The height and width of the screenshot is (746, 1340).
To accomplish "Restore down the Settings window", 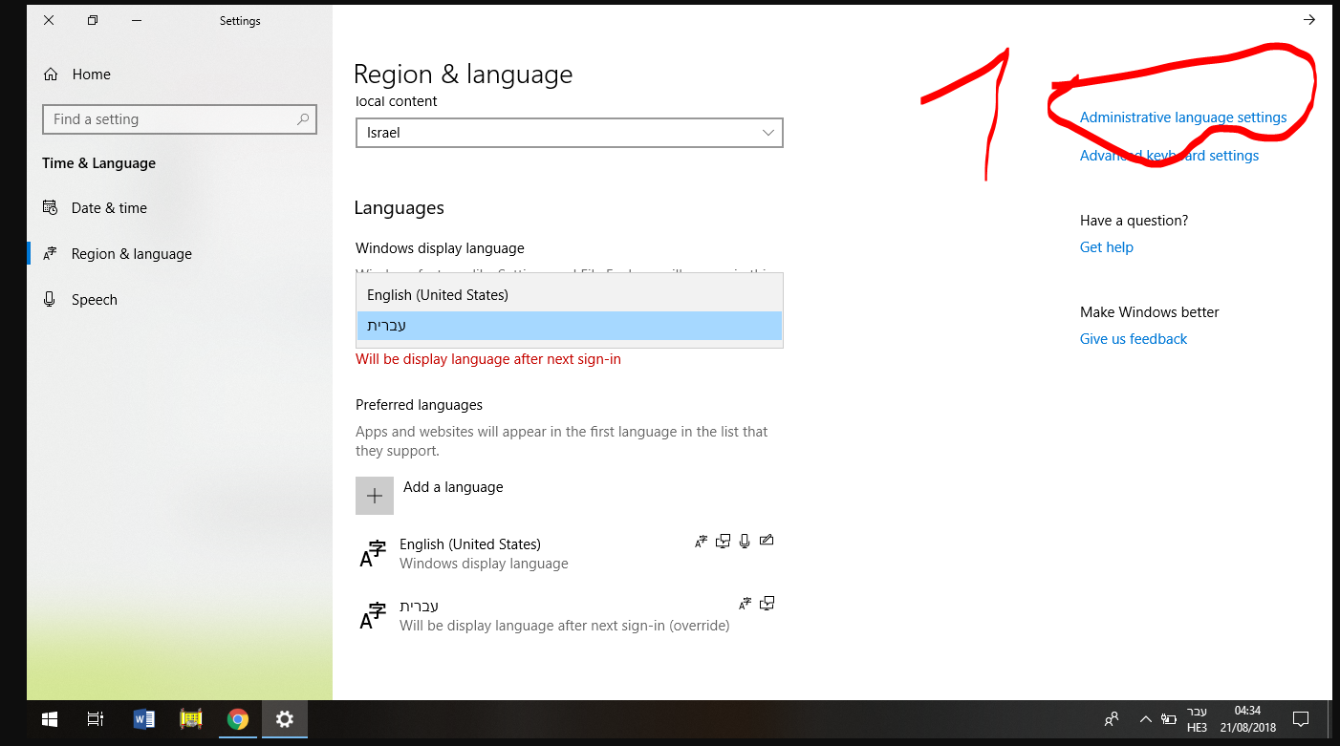I will click(93, 20).
